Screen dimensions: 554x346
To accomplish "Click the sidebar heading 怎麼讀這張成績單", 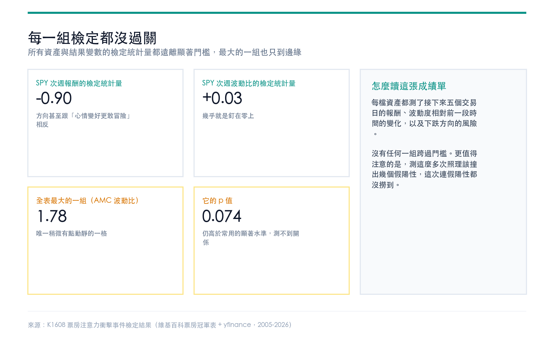I will [409, 86].
